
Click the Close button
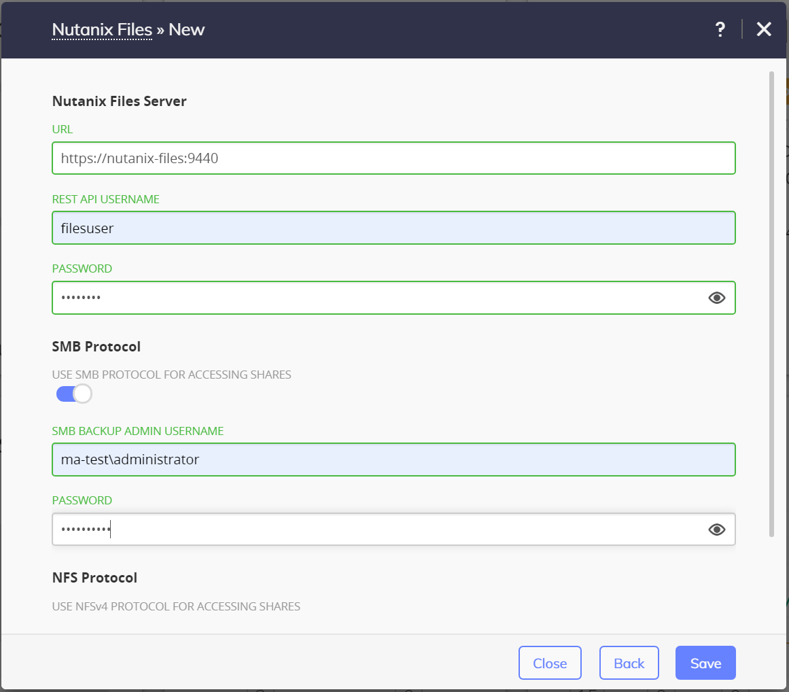pos(550,663)
